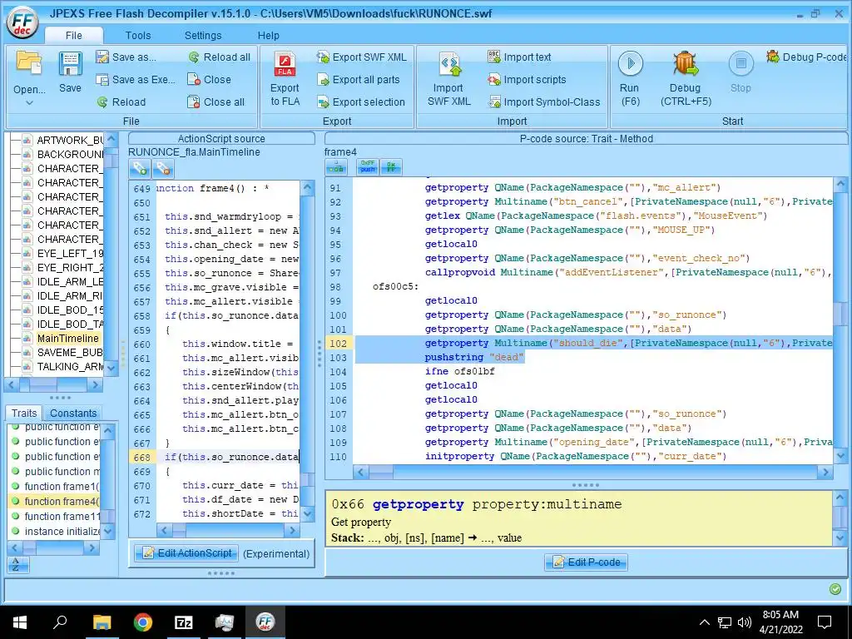Click Import SWF XML icon
The height and width of the screenshot is (639, 852).
(x=448, y=64)
